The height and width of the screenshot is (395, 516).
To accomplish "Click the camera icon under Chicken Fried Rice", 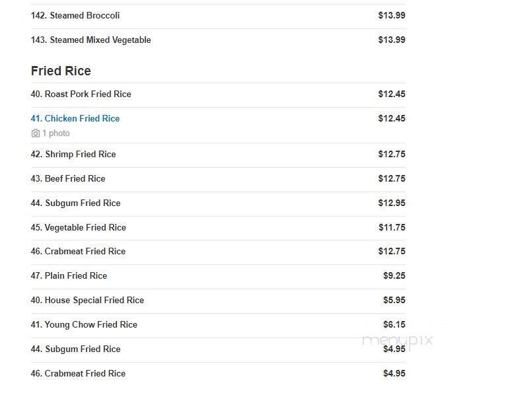I will pyautogui.click(x=36, y=133).
